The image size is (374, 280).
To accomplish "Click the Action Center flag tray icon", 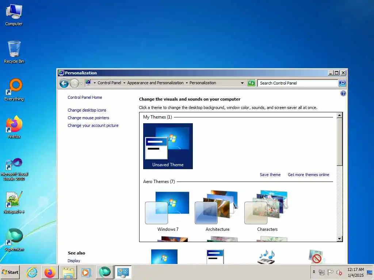I will coord(330,272).
